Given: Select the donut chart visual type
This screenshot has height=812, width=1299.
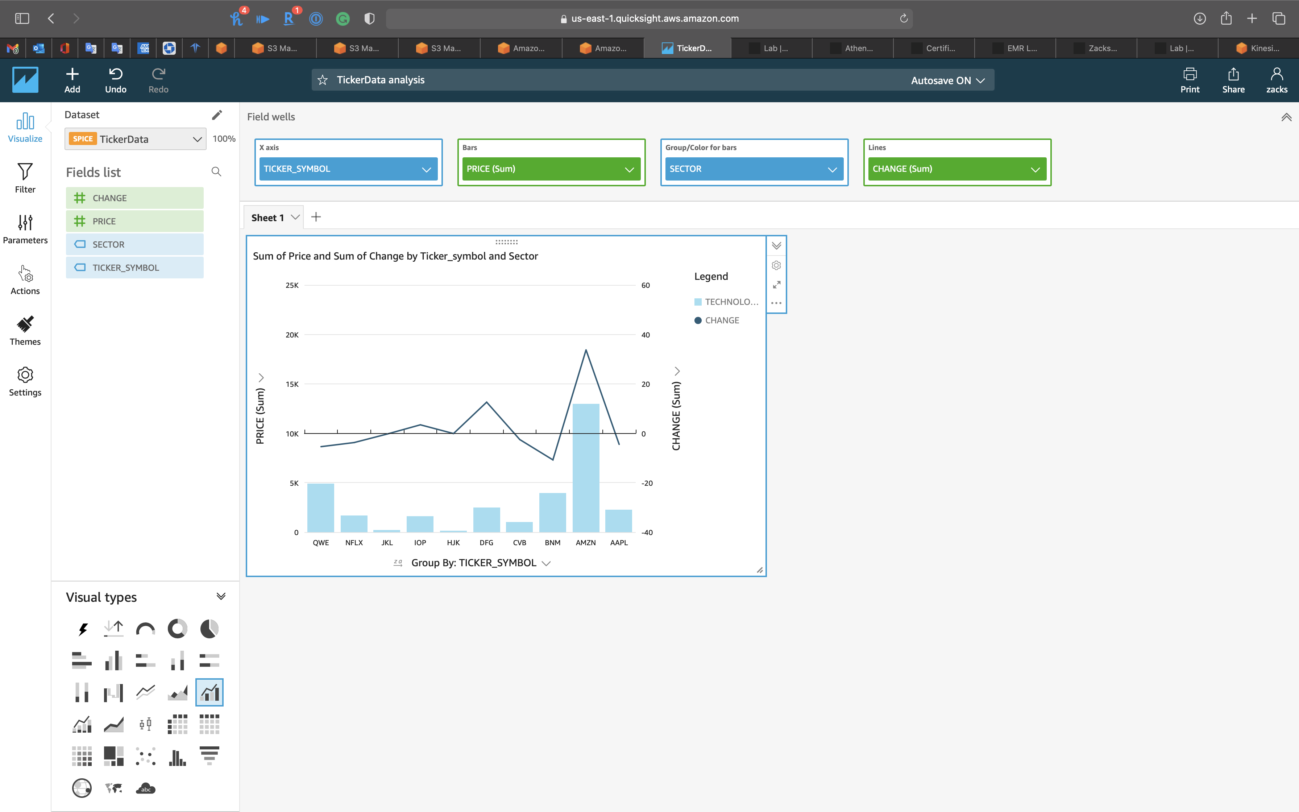Looking at the screenshot, I should pyautogui.click(x=177, y=628).
